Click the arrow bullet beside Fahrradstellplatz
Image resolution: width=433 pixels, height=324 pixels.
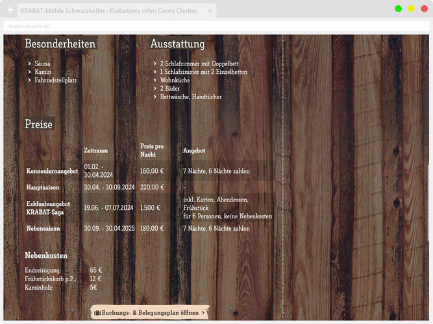30,80
